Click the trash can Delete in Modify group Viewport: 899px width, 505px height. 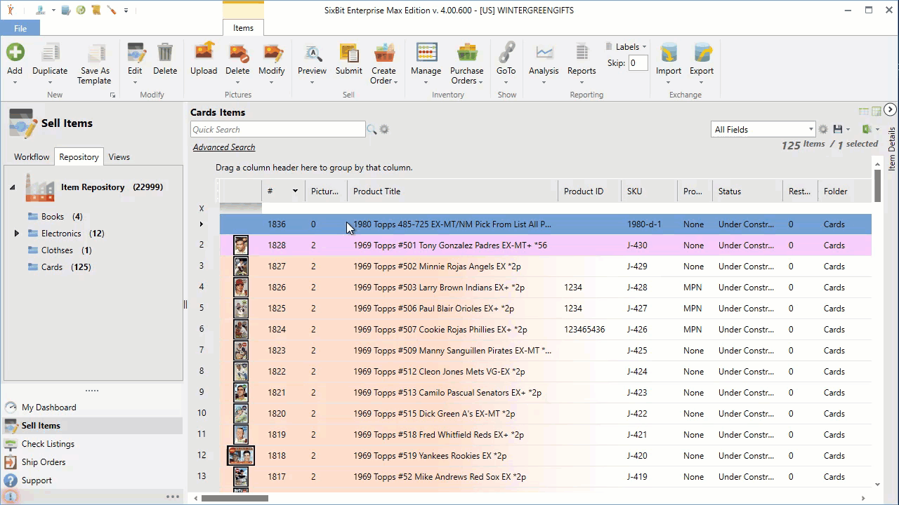[165, 53]
